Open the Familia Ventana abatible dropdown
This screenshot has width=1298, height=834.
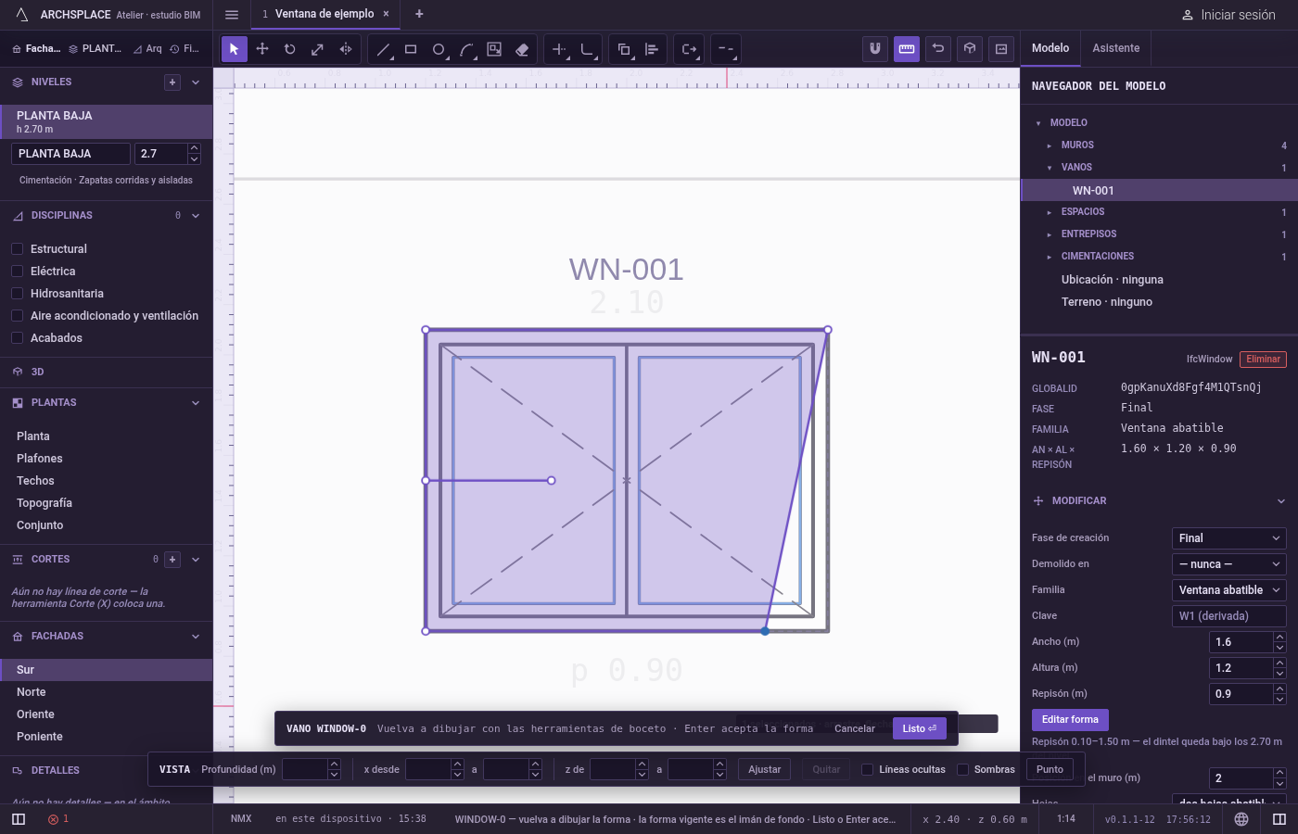[x=1229, y=590]
